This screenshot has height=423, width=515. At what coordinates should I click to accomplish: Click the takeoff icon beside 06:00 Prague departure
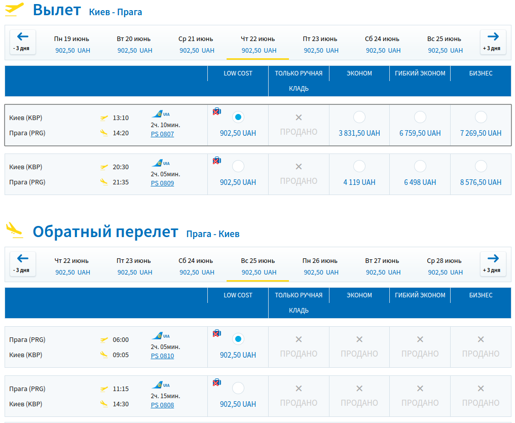(104, 340)
